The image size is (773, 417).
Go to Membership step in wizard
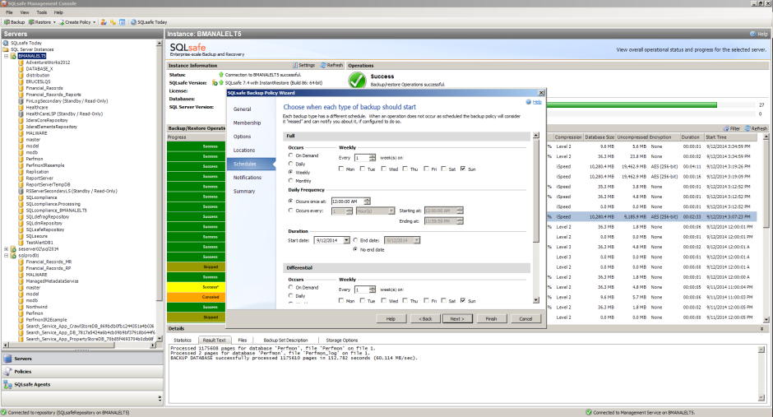click(247, 123)
